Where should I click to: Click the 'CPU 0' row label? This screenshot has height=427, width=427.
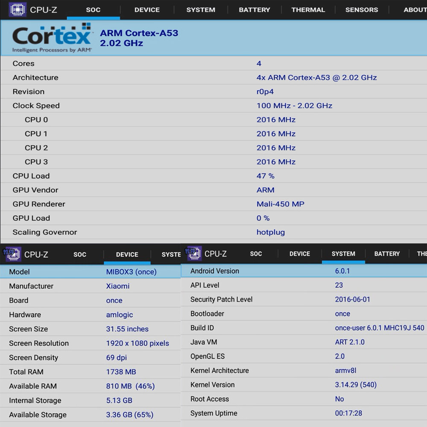tap(36, 120)
